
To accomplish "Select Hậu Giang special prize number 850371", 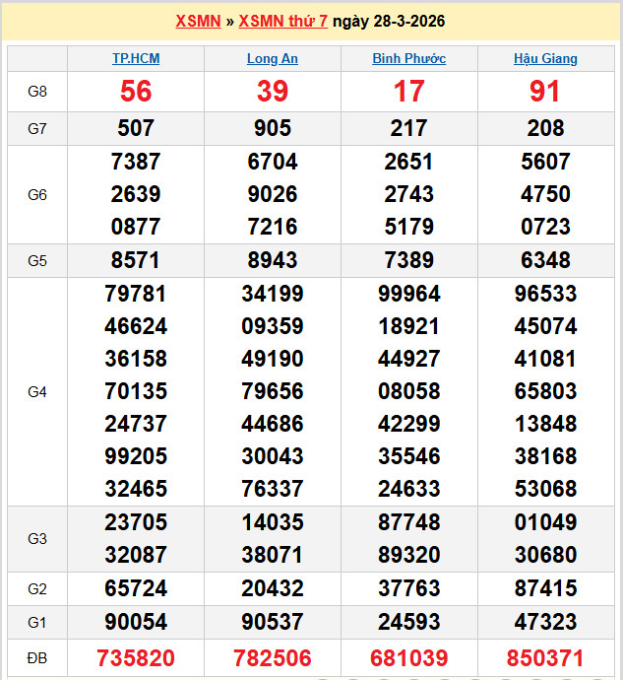I will (x=545, y=658).
